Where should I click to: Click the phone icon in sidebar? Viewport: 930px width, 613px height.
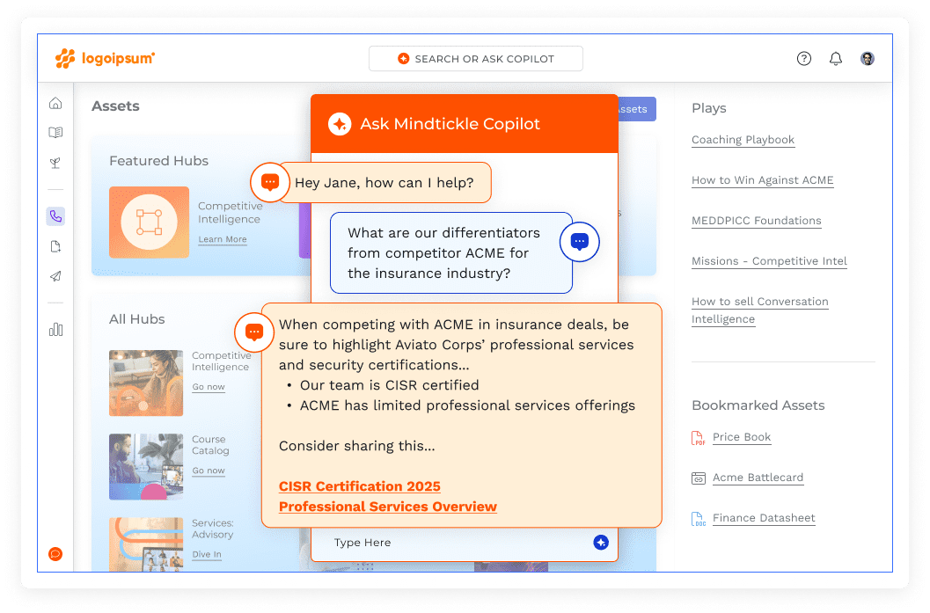coord(55,216)
